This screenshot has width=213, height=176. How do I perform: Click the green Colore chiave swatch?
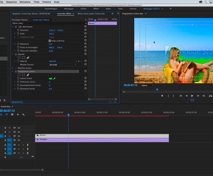click(50, 78)
